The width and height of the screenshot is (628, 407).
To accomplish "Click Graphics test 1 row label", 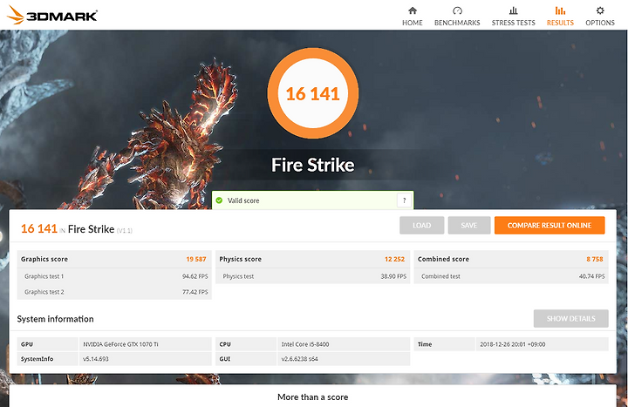I will 44,276.
